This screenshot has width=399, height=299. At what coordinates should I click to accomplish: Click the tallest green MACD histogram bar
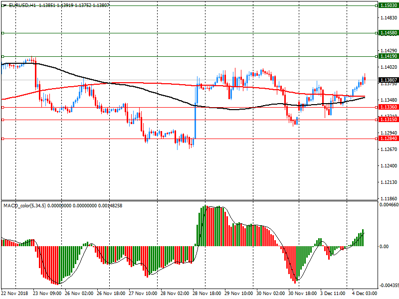[204, 225]
